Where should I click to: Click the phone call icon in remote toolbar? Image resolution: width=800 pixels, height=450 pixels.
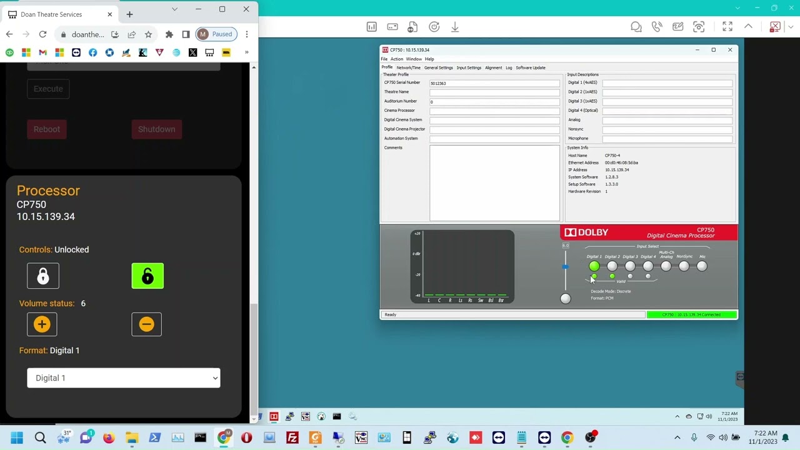click(x=657, y=27)
